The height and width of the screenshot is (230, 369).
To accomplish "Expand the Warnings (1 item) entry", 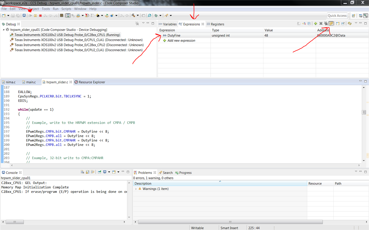I will [136, 189].
